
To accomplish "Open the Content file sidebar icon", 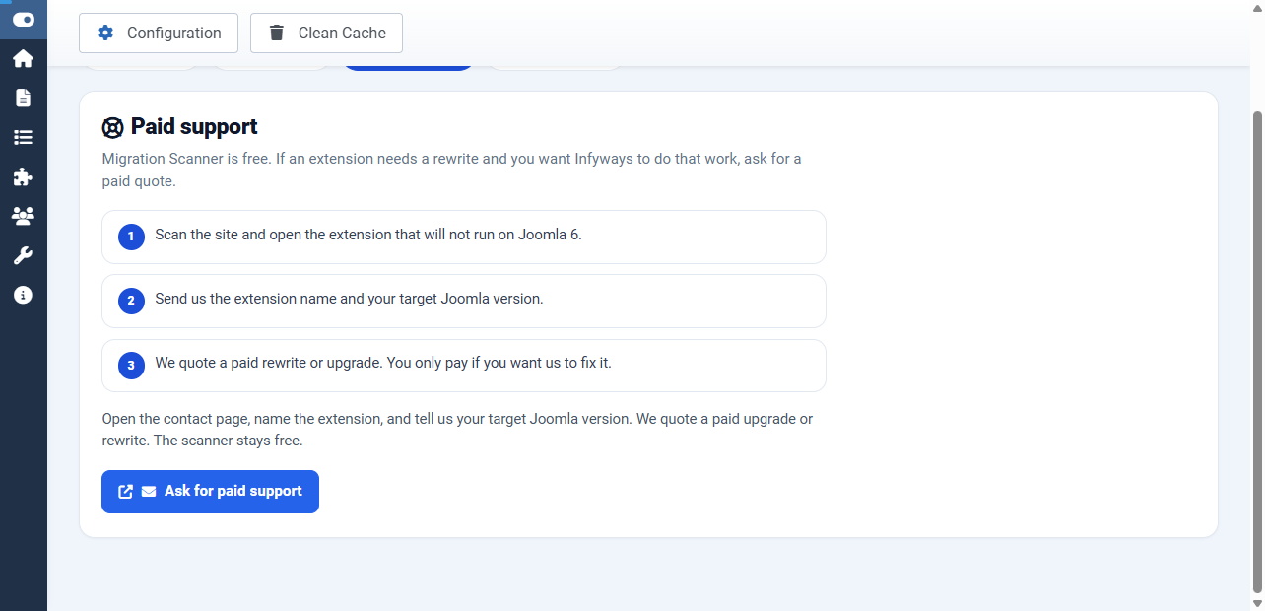I will [23, 98].
